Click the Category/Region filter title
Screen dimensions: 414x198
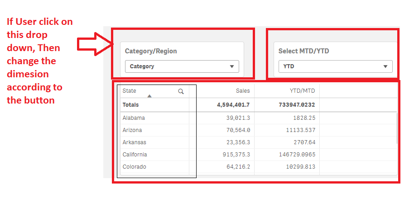pyautogui.click(x=151, y=51)
